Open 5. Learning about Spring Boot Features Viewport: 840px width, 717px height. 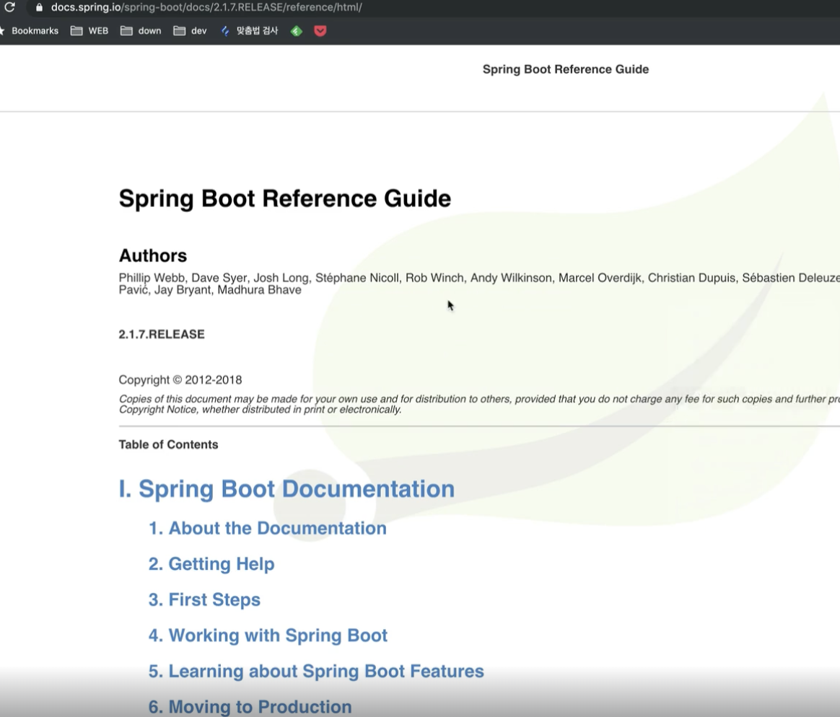pos(316,671)
